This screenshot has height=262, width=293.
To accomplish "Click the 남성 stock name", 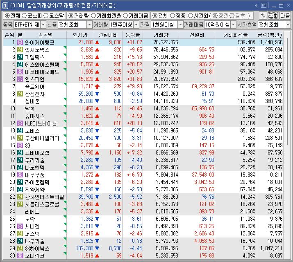I will 30,109.
